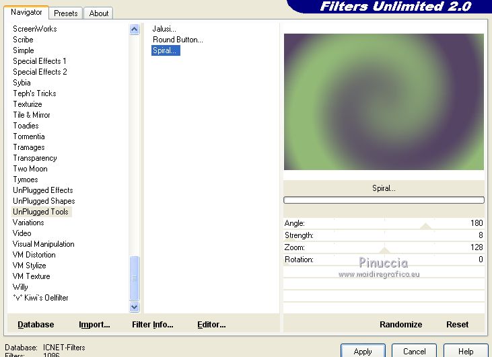Adjust the Rotation slider
This screenshot has width=492, height=357.
pyautogui.click(x=384, y=260)
